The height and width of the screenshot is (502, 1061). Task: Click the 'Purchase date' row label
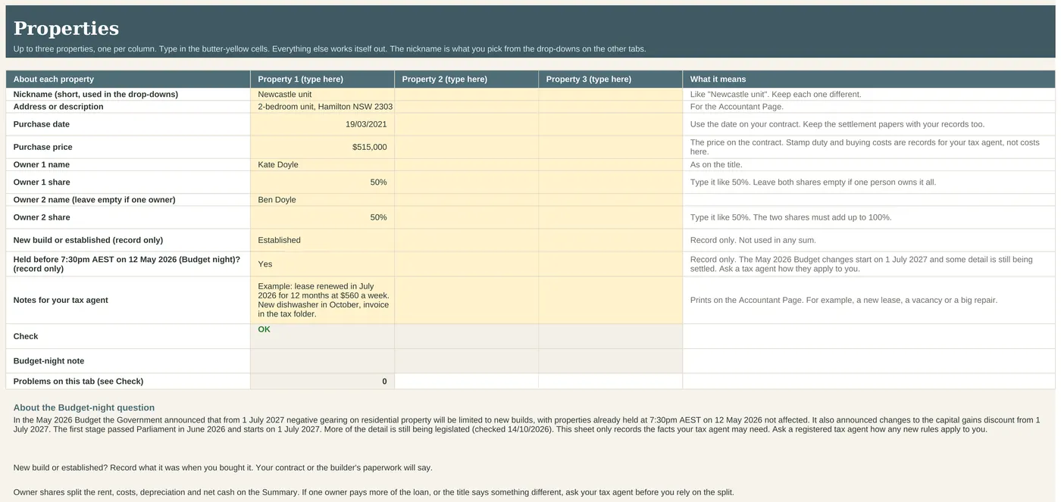pos(41,124)
